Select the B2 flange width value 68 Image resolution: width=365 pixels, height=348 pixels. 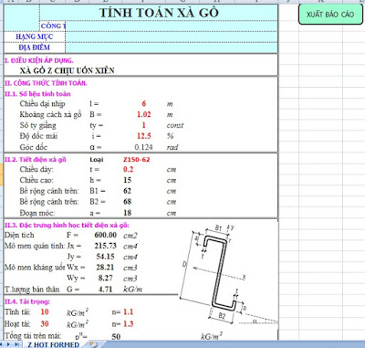tap(127, 202)
